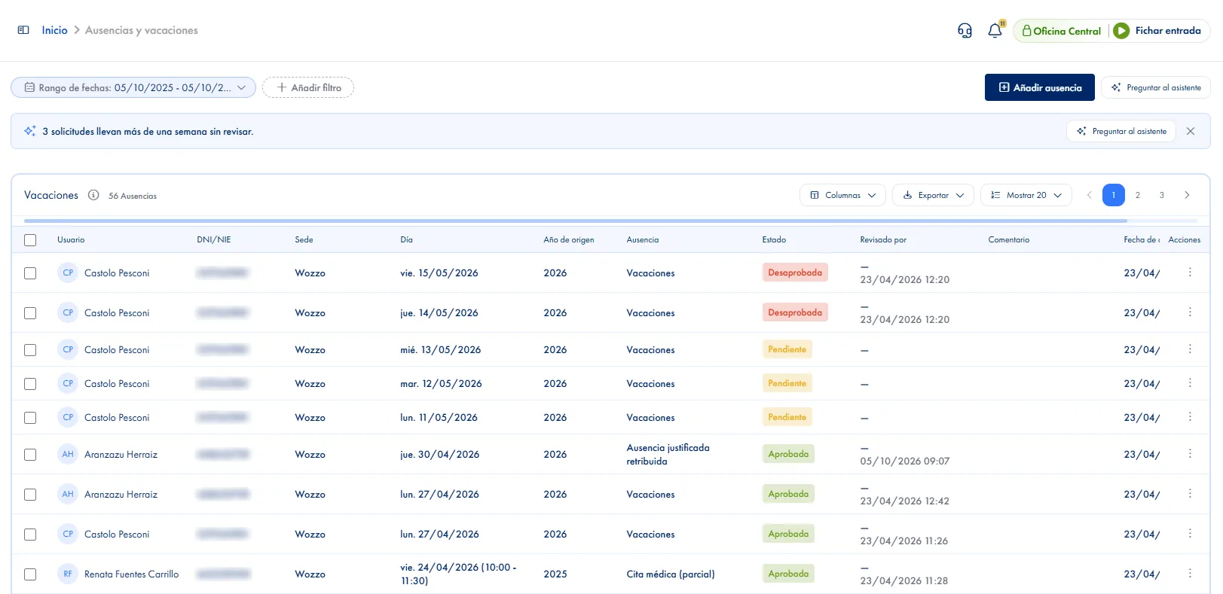Open actions menu for mié. 13/05/2026 row
The height and width of the screenshot is (594, 1223).
pyautogui.click(x=1190, y=349)
